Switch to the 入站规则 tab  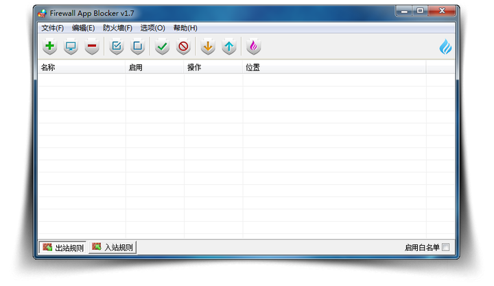(x=113, y=248)
